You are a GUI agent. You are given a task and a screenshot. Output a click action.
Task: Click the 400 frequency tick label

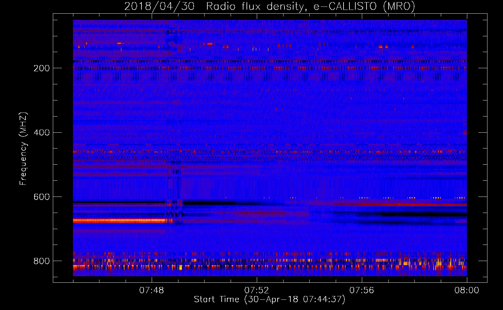(x=41, y=133)
